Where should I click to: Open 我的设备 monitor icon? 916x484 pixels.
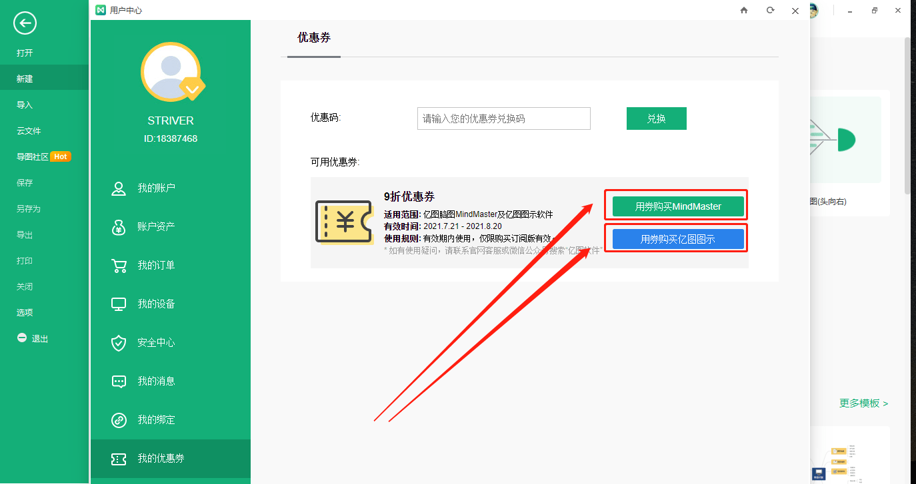click(119, 304)
